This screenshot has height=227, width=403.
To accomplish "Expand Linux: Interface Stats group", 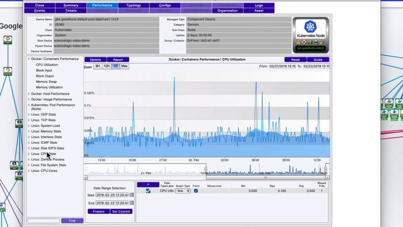I will (x=29, y=137).
